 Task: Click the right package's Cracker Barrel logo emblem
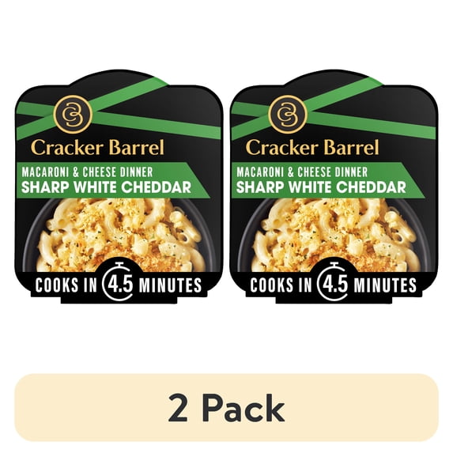pyautogui.click(x=288, y=114)
